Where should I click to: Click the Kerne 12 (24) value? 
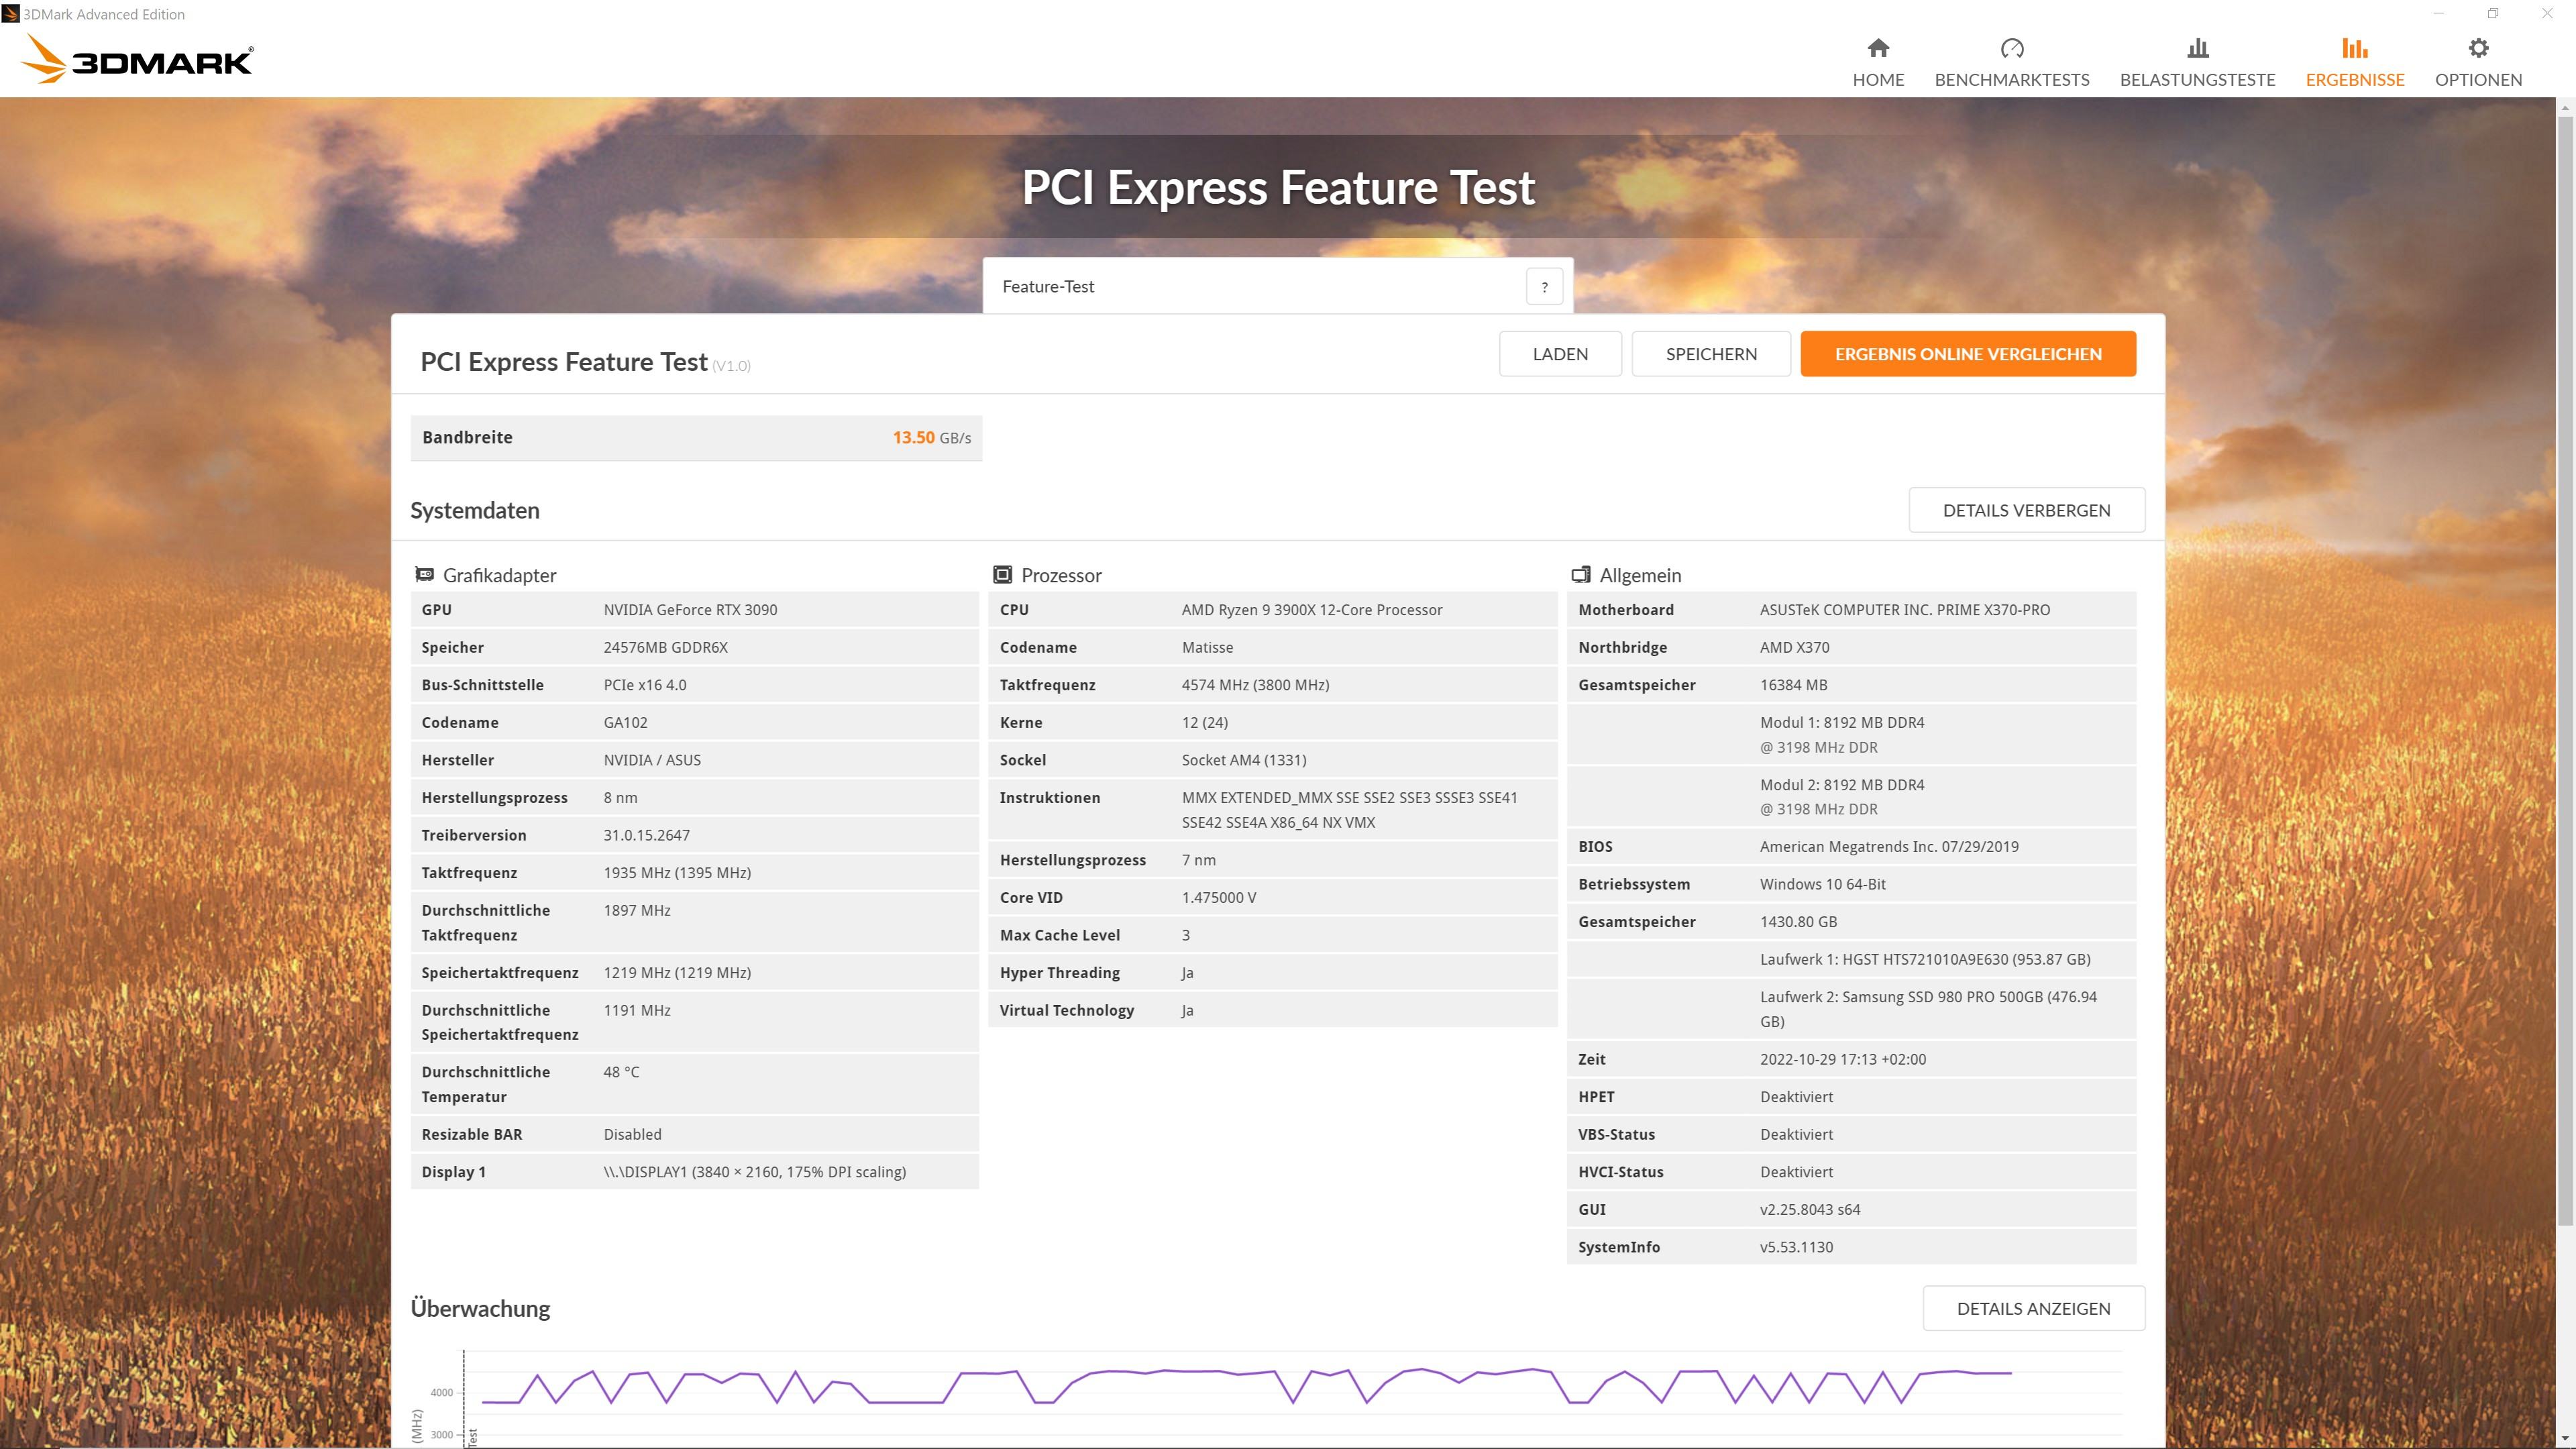coord(1204,722)
